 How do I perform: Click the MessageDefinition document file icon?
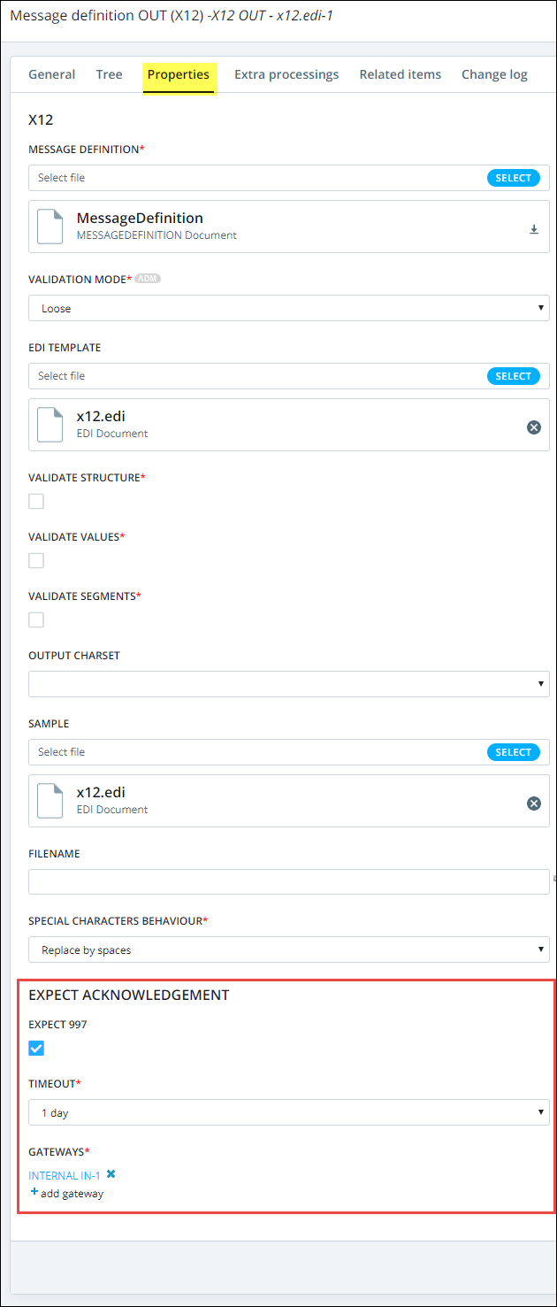click(50, 227)
